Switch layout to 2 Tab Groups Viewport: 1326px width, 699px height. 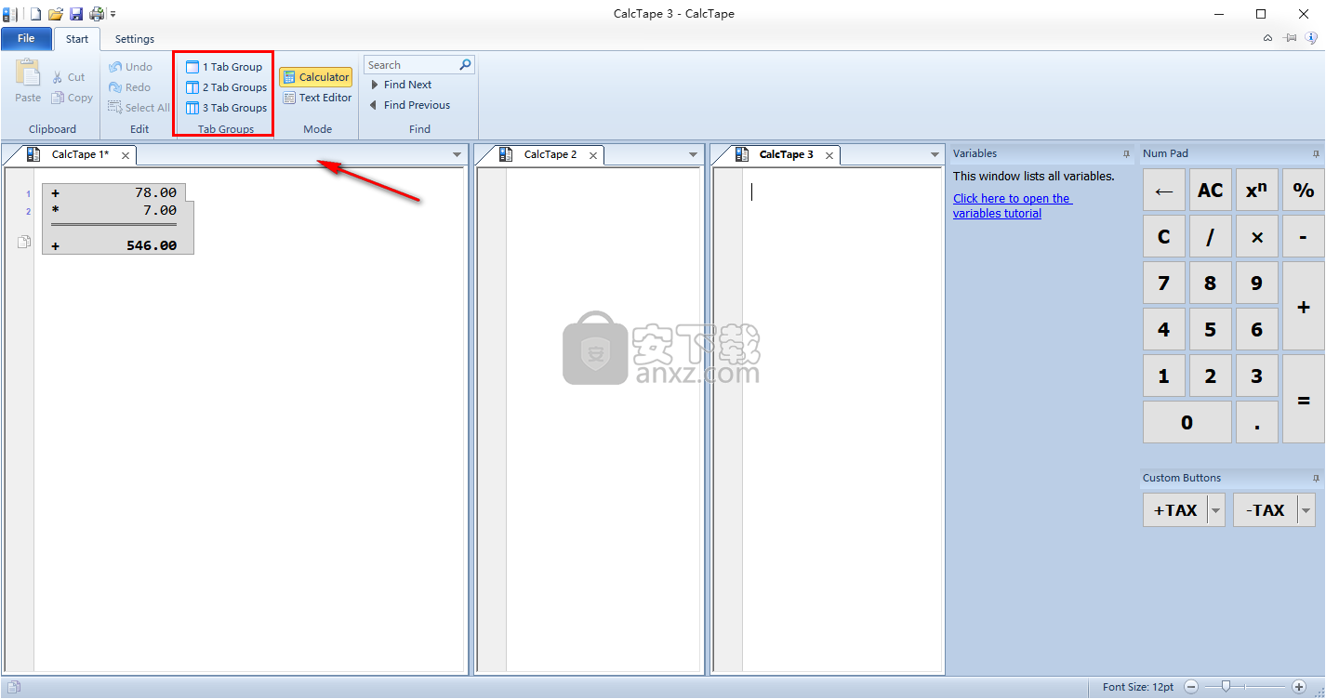(x=227, y=87)
